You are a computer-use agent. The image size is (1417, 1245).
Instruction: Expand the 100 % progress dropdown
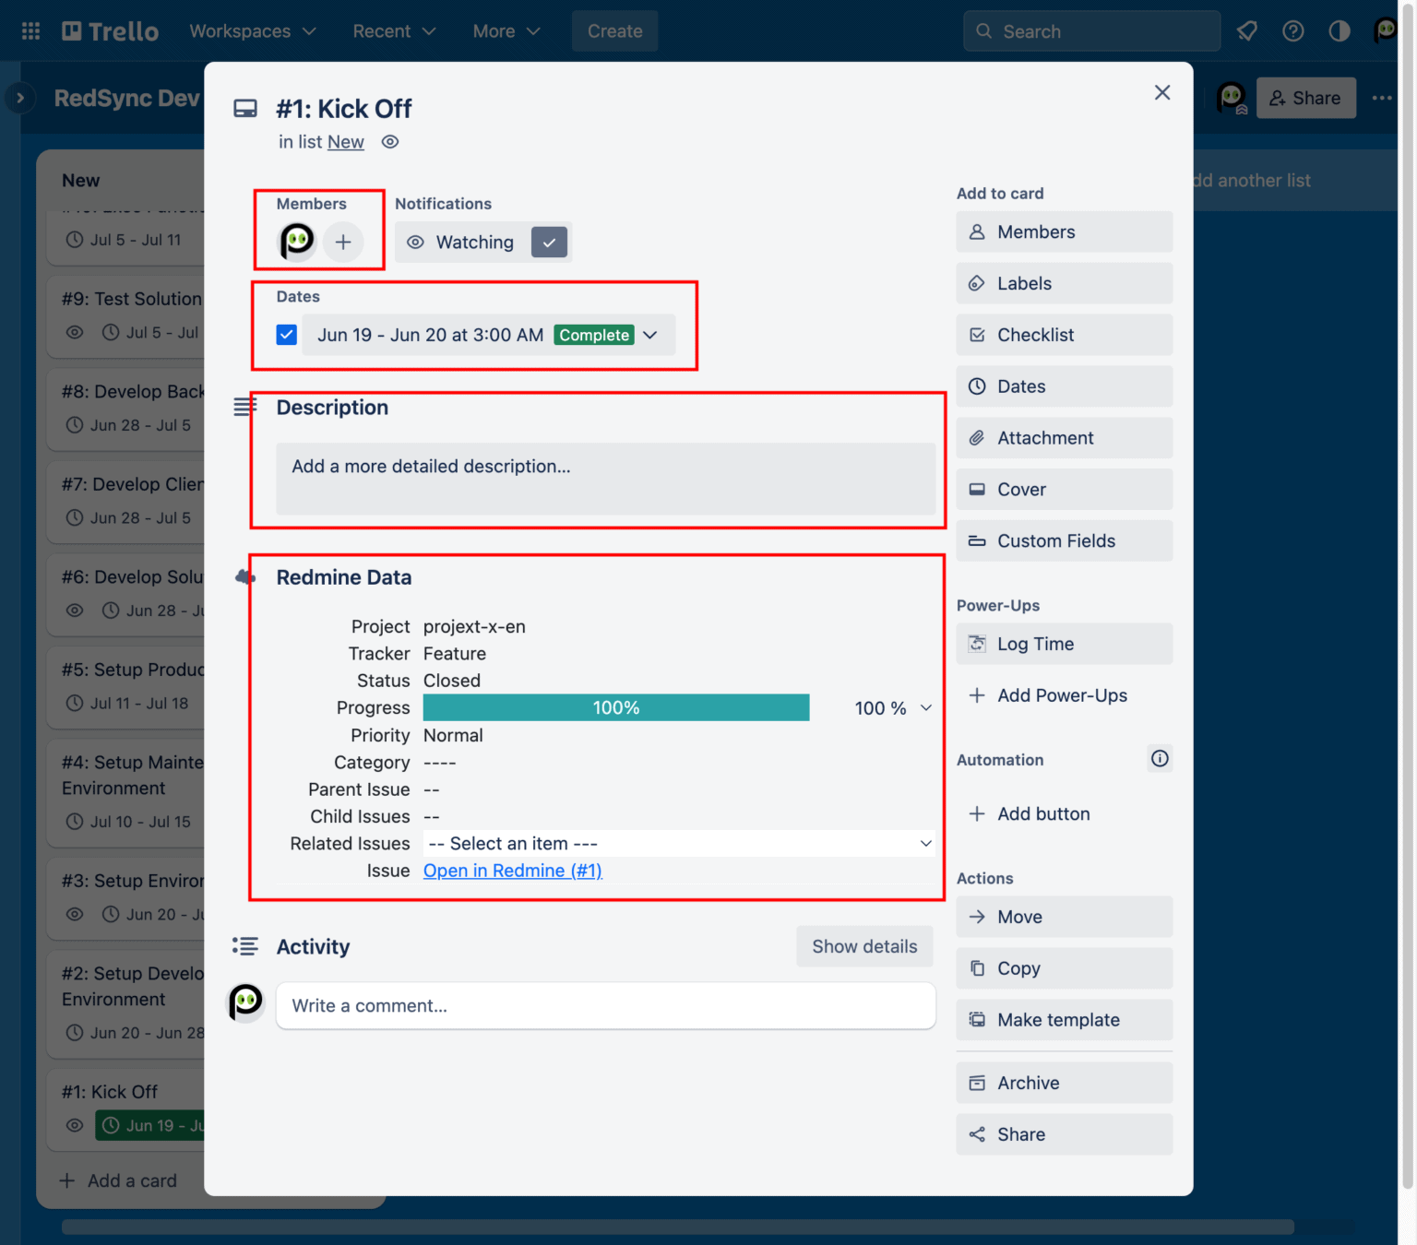tap(925, 708)
